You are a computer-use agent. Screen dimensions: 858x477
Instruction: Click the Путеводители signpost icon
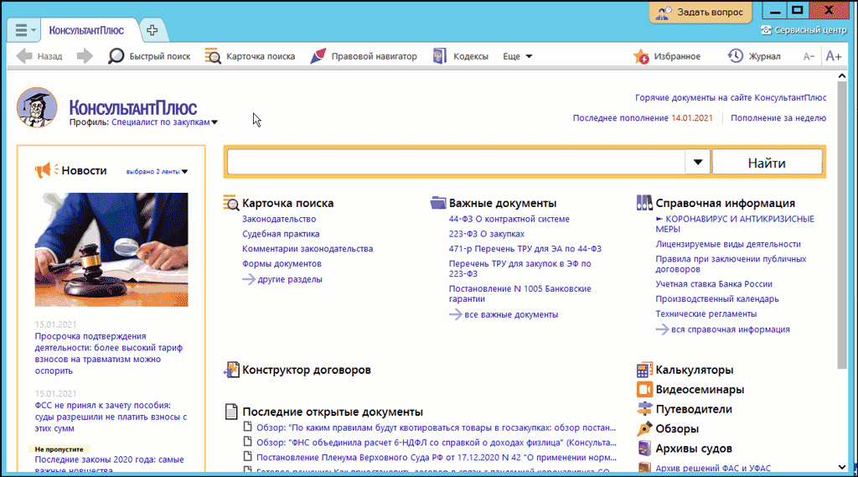pos(644,409)
